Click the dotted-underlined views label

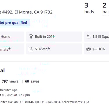coord(14,81)
